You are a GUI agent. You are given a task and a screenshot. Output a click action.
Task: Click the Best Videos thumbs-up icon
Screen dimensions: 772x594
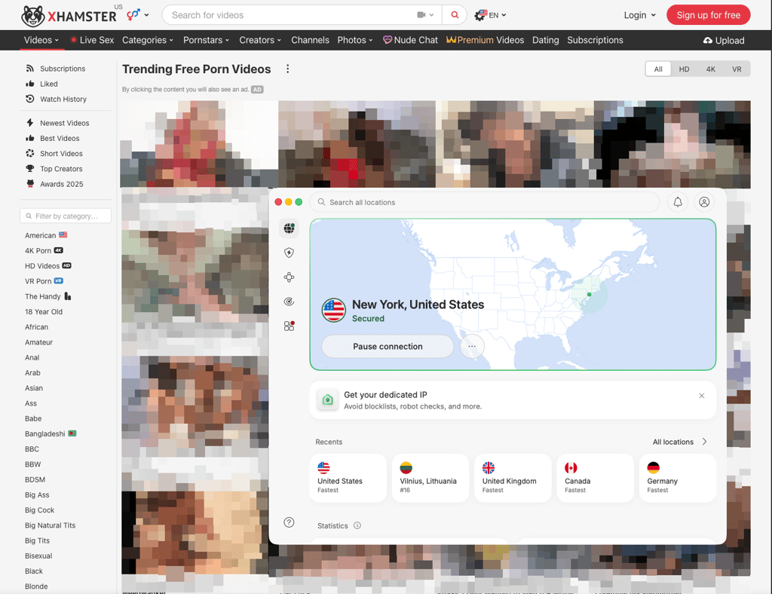tap(30, 138)
